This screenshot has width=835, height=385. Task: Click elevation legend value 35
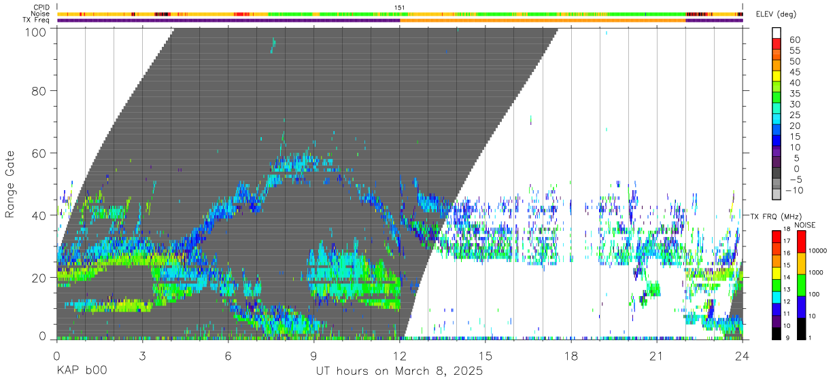[795, 94]
